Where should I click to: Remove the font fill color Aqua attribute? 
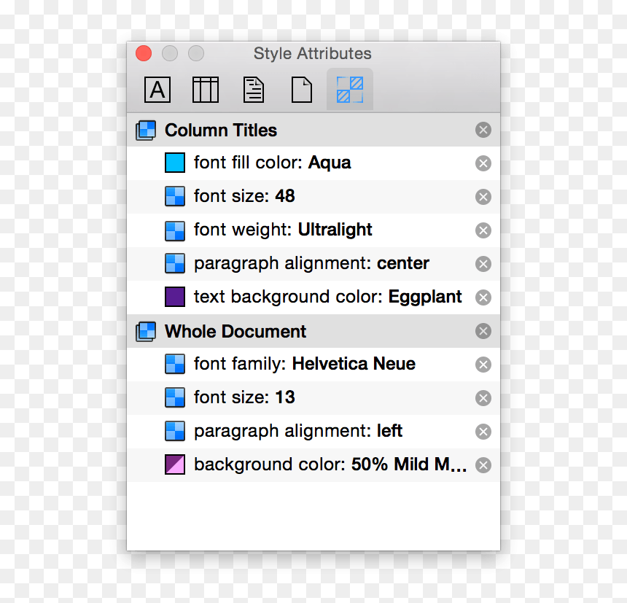483,163
